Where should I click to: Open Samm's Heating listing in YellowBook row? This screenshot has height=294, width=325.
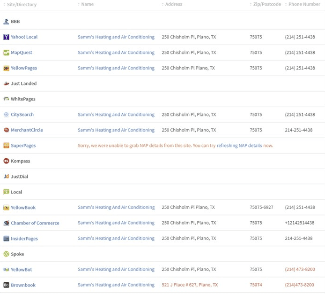click(116, 207)
